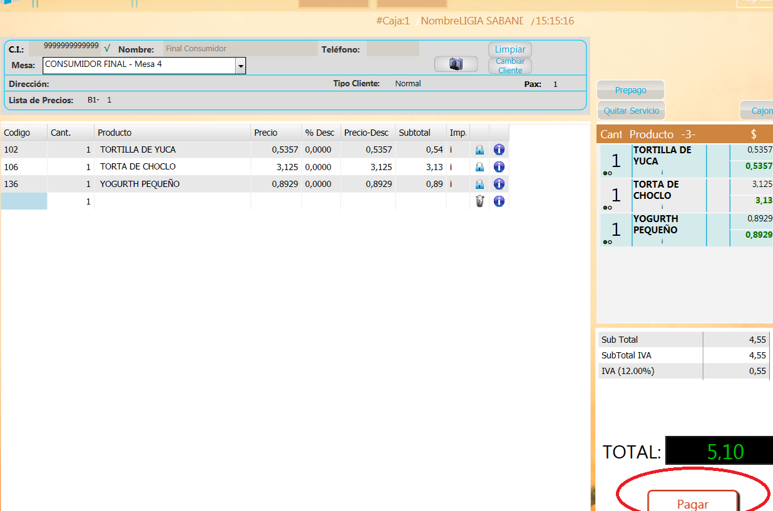Click the 3,125 Precio cell in the table
This screenshot has width=773, height=511.
pyautogui.click(x=276, y=166)
